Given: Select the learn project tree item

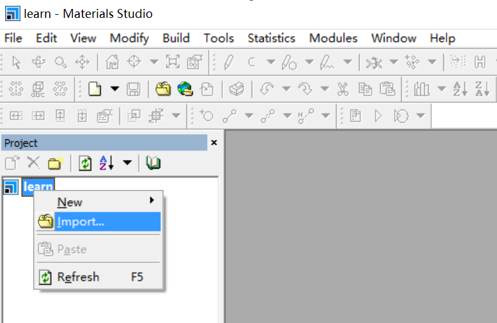Looking at the screenshot, I should (x=38, y=187).
